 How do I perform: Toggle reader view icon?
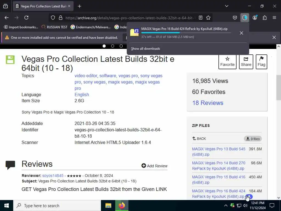[x=201, y=18]
